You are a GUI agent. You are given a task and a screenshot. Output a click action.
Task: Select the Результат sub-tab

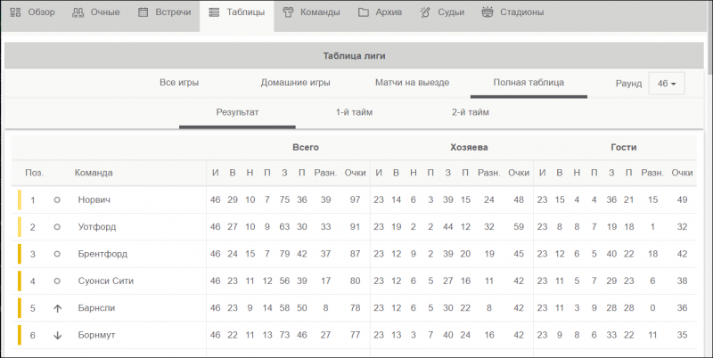[x=237, y=112]
